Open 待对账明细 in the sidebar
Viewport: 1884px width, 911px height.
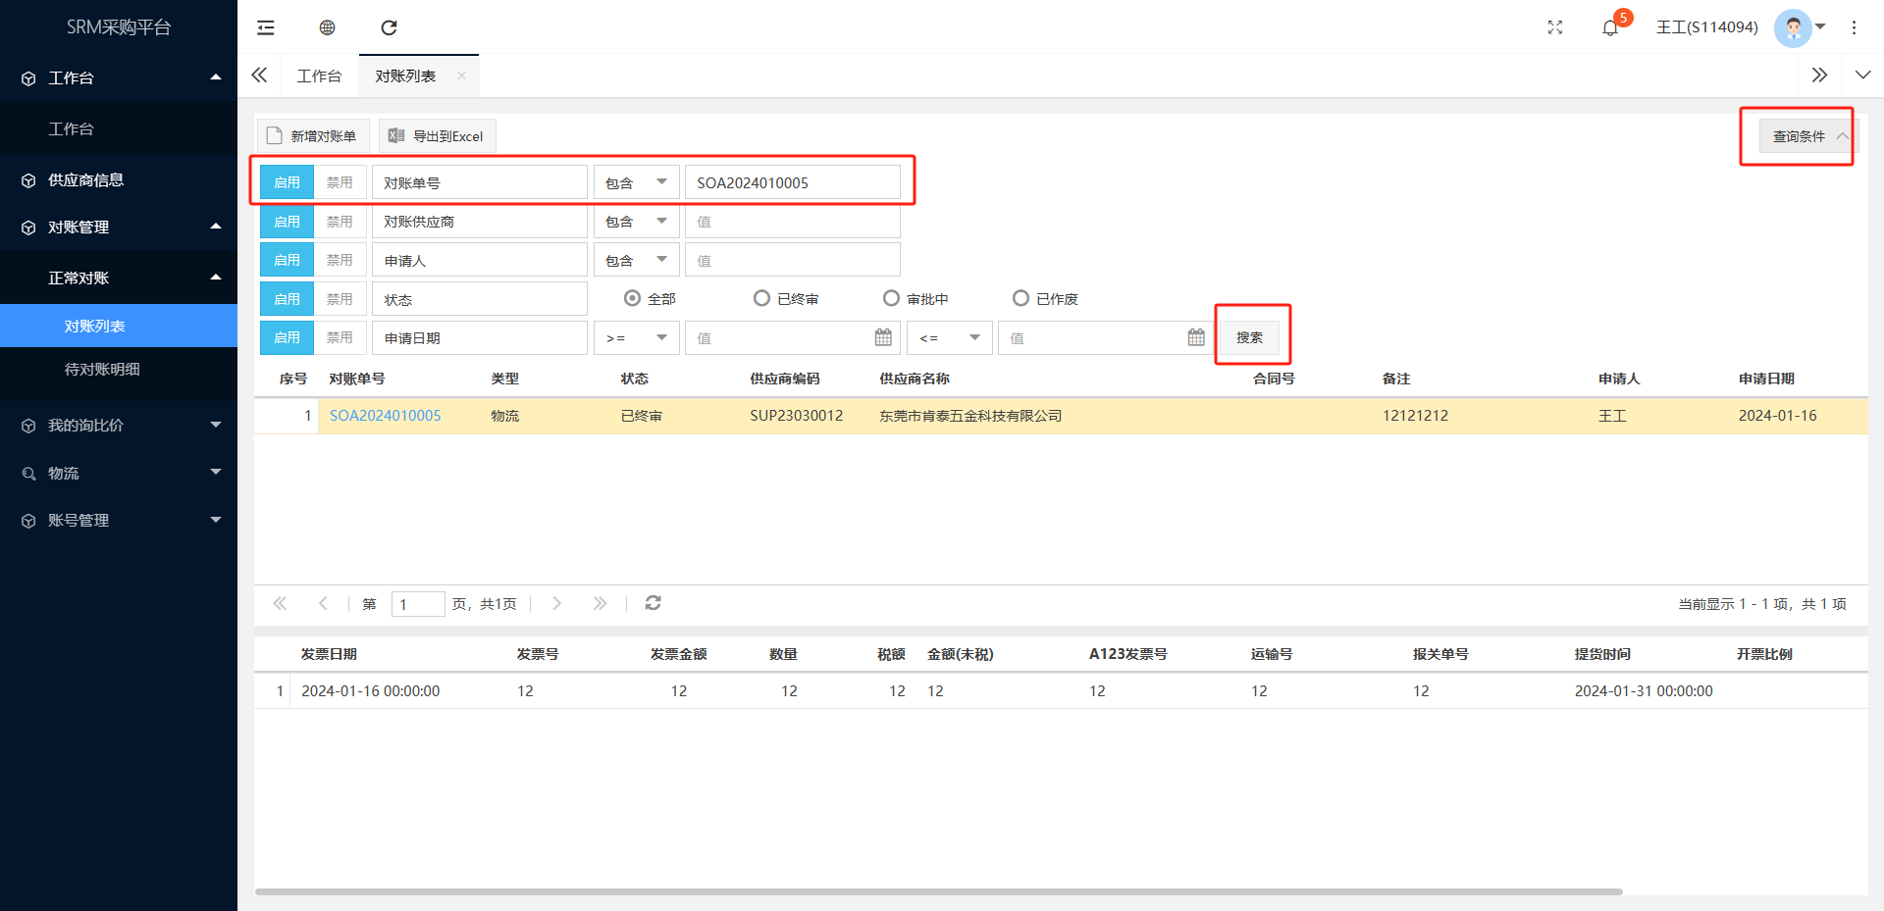pyautogui.click(x=102, y=370)
